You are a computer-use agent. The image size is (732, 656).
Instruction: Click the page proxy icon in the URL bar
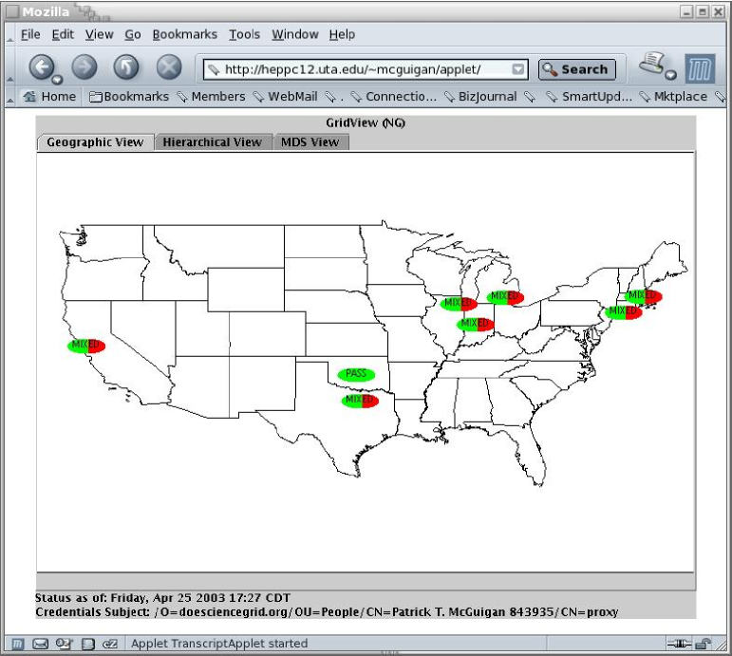click(x=214, y=70)
